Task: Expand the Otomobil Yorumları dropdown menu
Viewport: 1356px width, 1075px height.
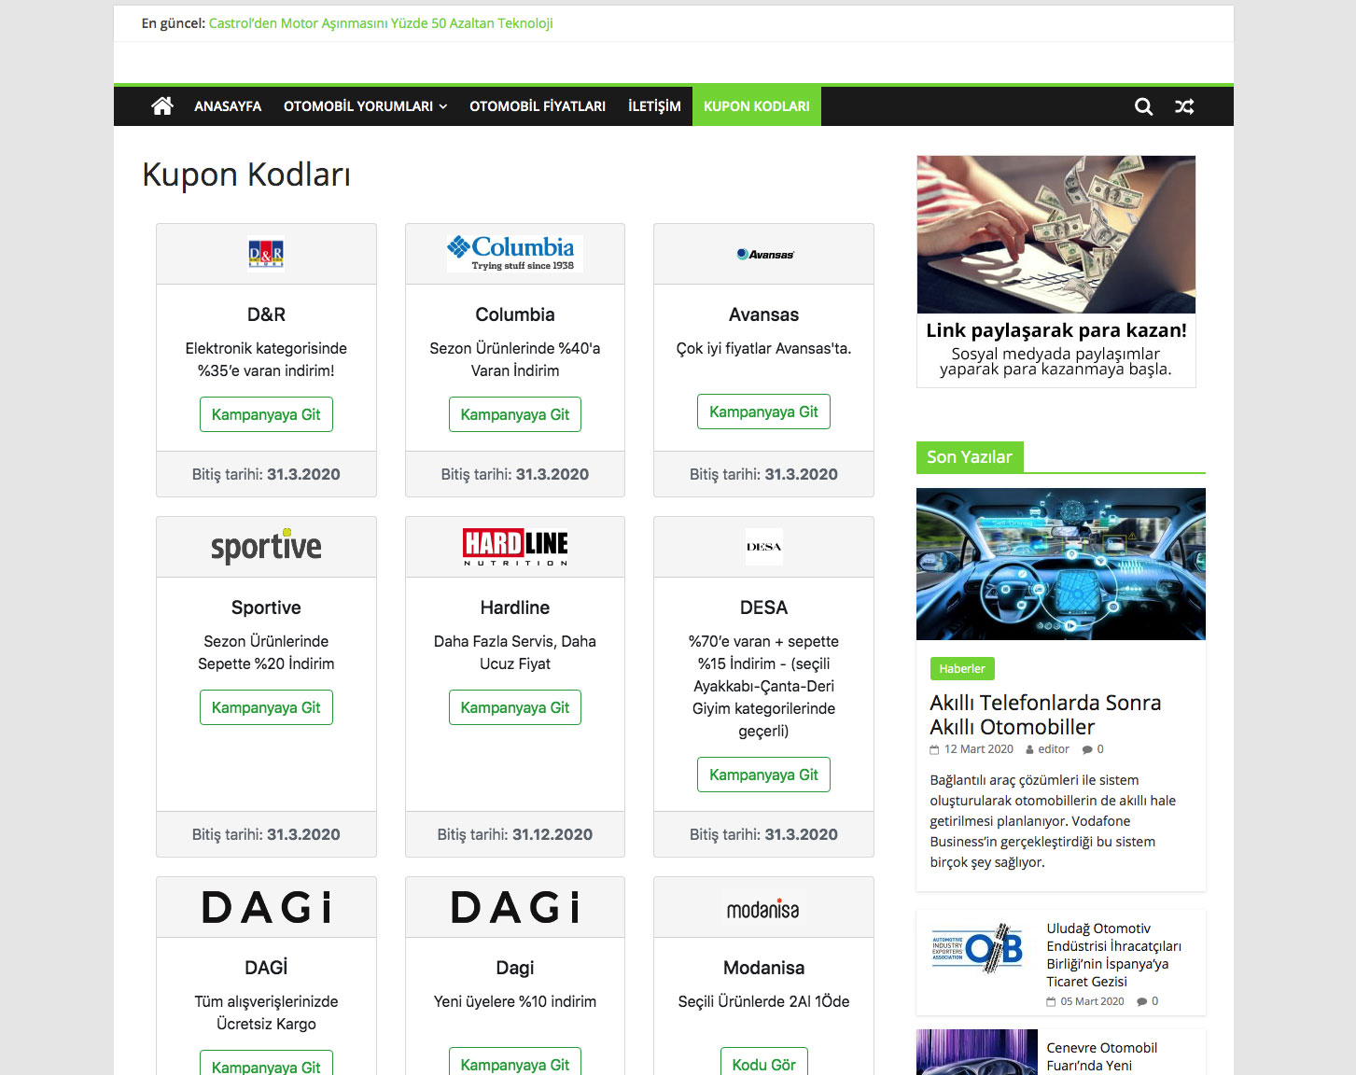Action: coord(365,106)
